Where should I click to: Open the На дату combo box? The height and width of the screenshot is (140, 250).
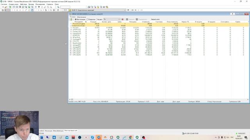112,19
